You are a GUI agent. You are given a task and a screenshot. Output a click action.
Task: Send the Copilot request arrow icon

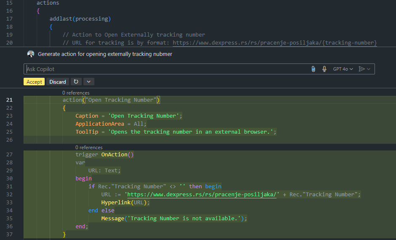click(361, 69)
